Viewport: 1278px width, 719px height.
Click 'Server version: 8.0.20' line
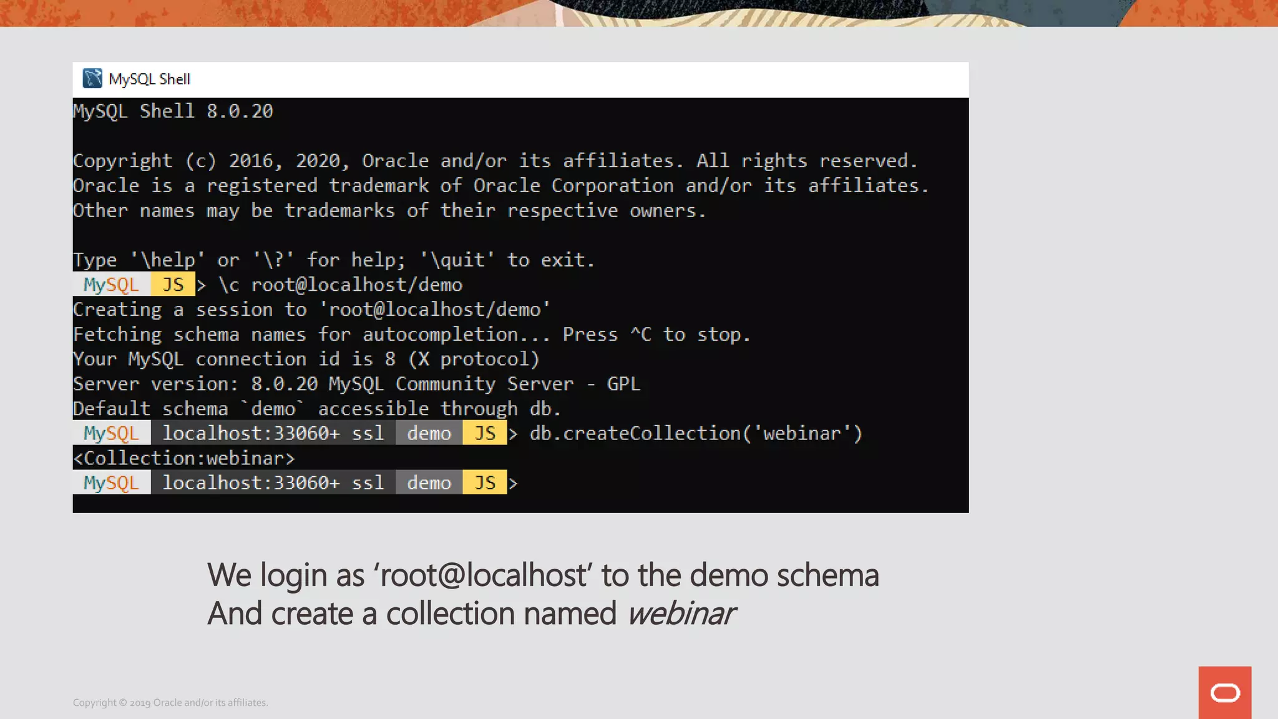pos(357,384)
